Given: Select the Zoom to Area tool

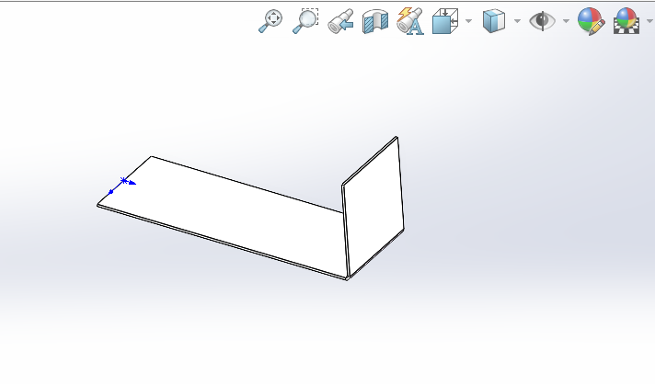Looking at the screenshot, I should (x=305, y=21).
